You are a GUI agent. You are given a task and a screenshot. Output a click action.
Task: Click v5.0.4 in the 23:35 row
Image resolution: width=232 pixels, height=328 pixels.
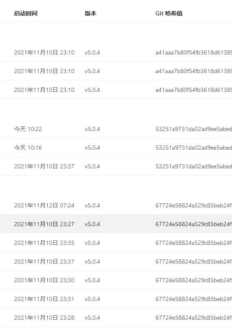click(92, 243)
